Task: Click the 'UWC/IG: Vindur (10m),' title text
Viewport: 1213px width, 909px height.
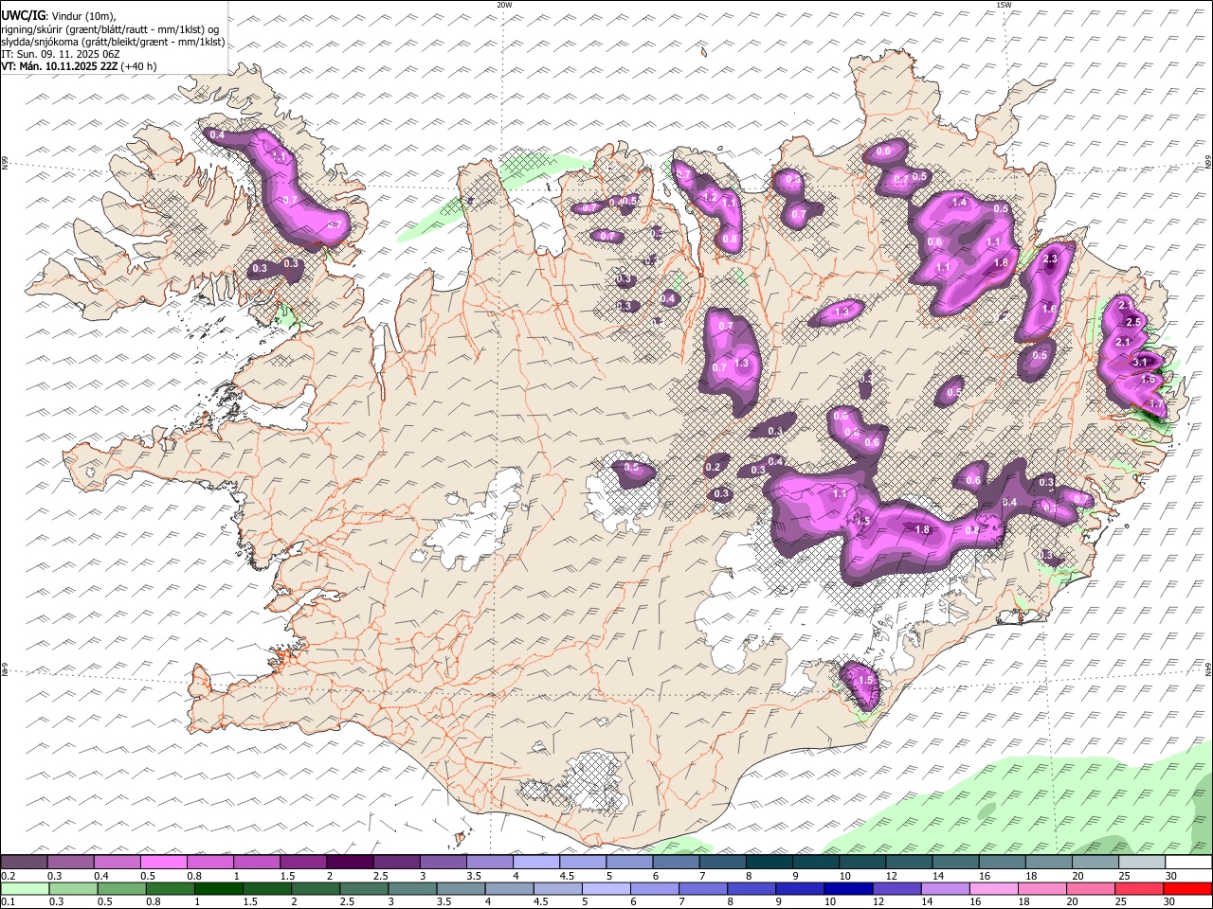Action: [59, 15]
